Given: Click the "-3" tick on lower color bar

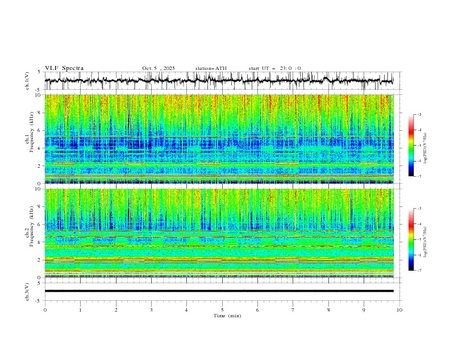Looking at the screenshot, I should point(419,209).
